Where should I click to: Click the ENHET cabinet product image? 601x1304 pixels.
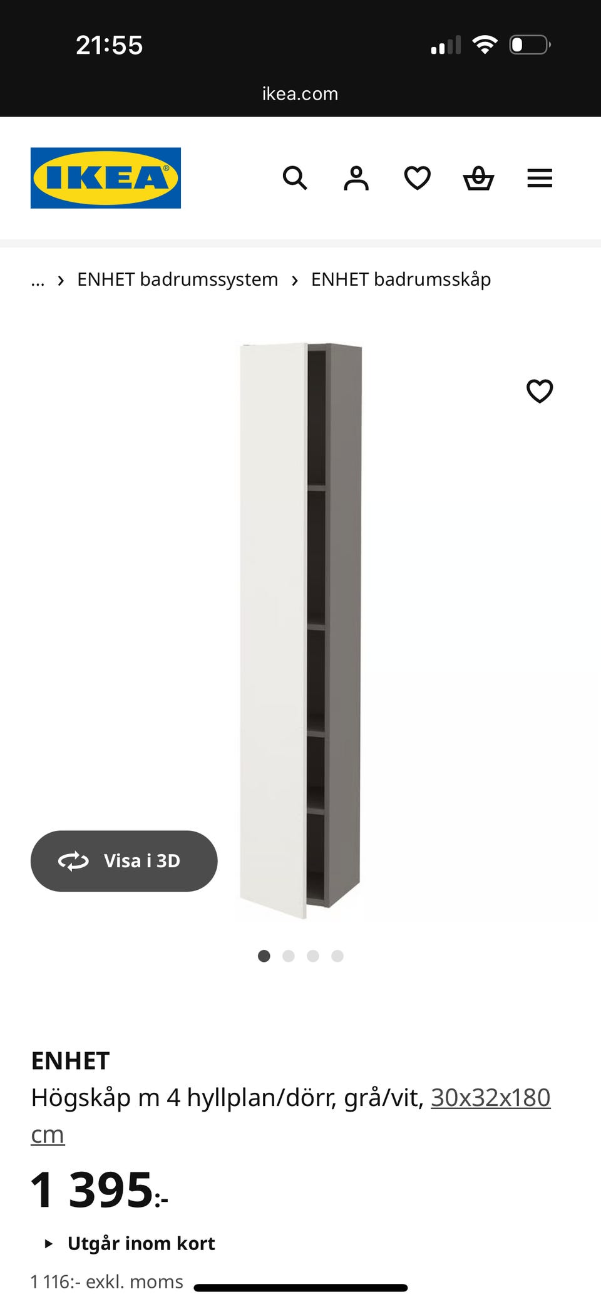click(300, 630)
